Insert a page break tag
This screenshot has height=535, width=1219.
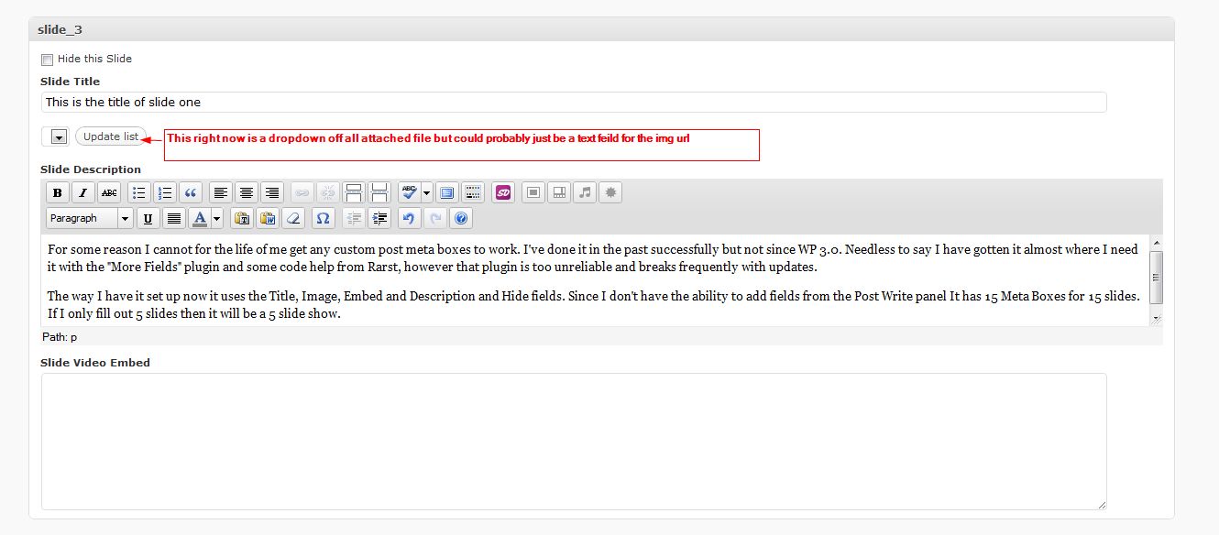[x=379, y=192]
